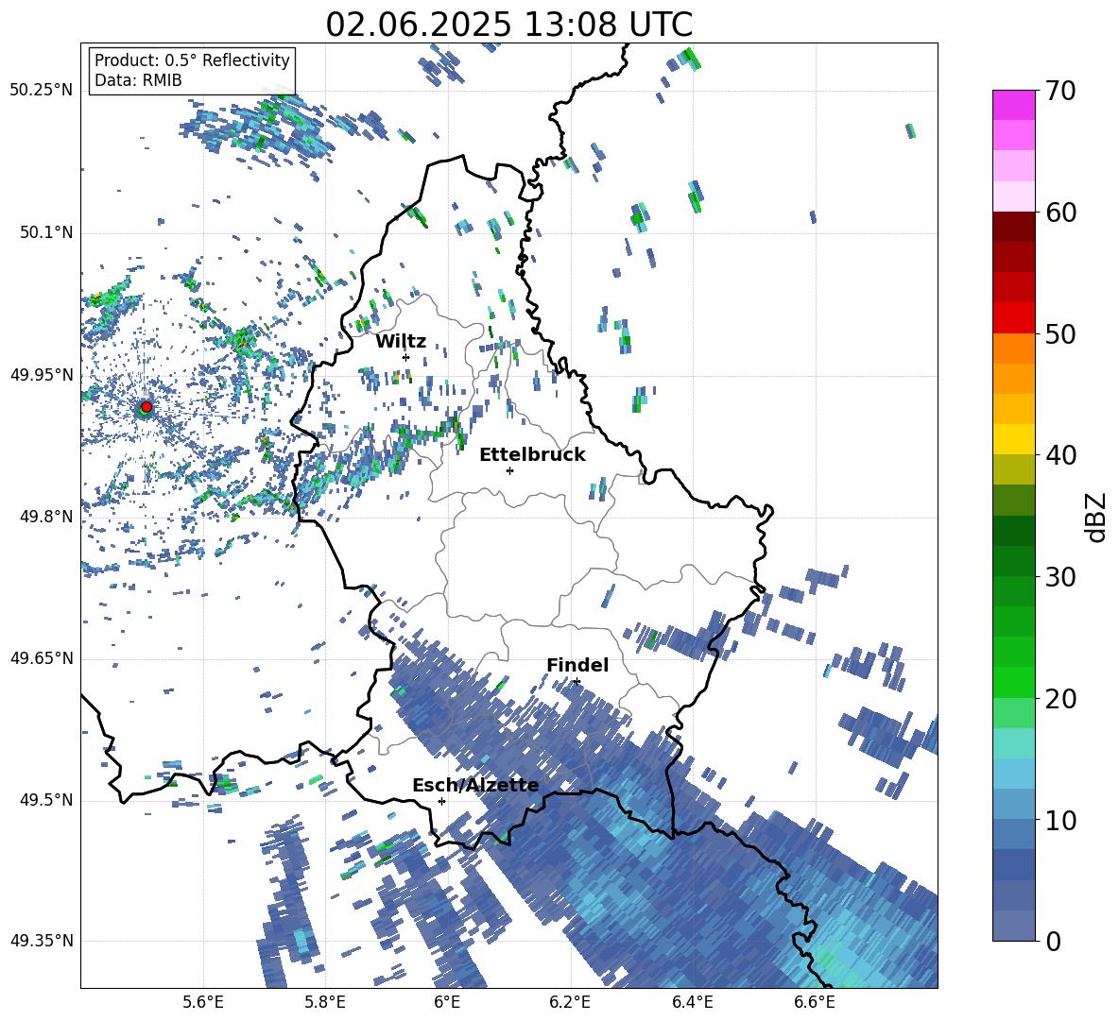
Task: Click the 20 tick on colorbar
Action: (1060, 699)
